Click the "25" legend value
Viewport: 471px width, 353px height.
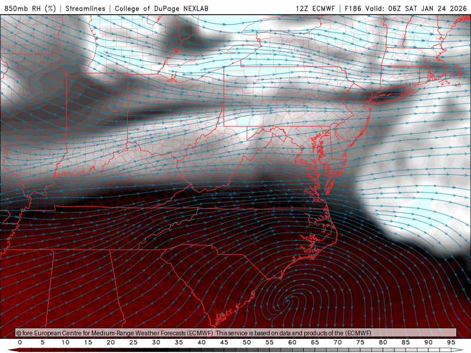pos(134,342)
